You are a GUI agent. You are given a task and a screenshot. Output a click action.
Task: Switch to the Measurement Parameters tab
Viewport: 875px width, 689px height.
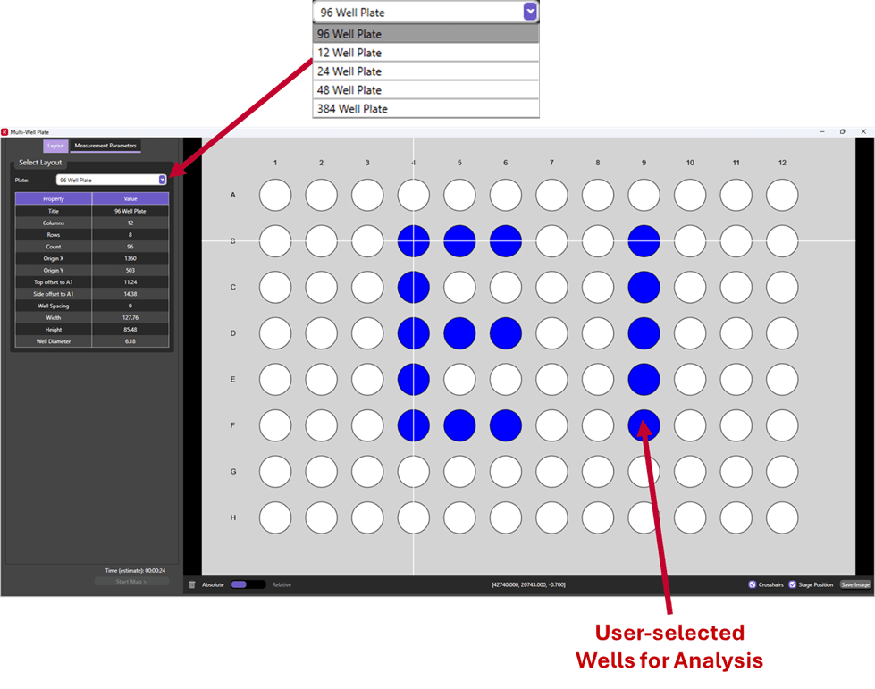point(105,146)
